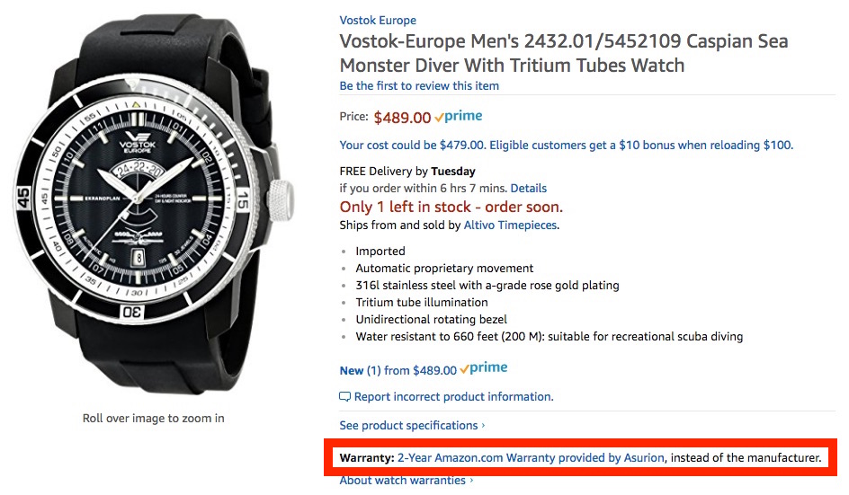Click the Roll over image to zoom in caption
The width and height of the screenshot is (849, 495).
154,418
